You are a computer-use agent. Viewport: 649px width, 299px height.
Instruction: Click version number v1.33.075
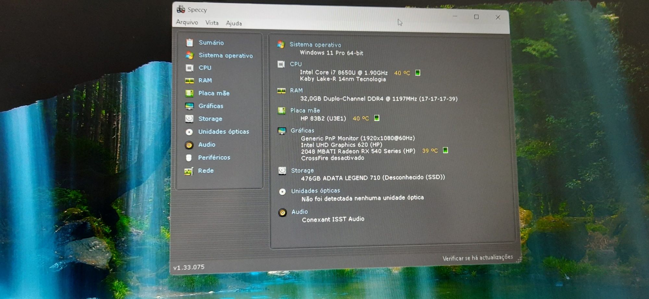pos(189,267)
